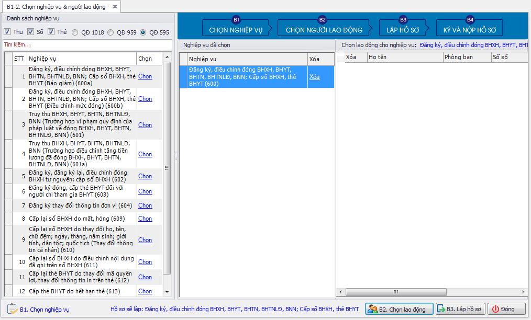
Task: Click Chọn link for Truy thu (601a)
Action: pyautogui.click(x=145, y=154)
